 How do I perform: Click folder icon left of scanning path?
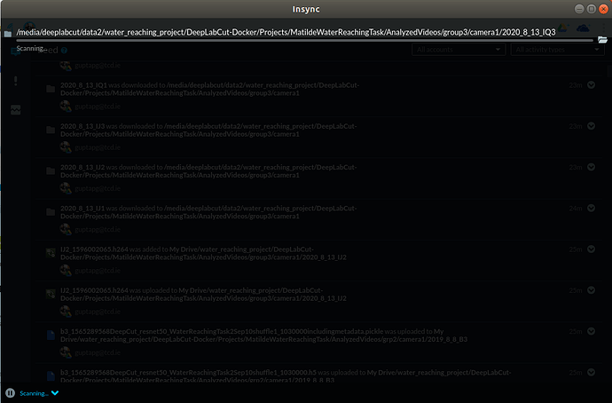[x=8, y=34]
